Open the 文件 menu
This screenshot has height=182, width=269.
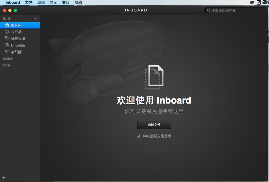click(x=29, y=2)
